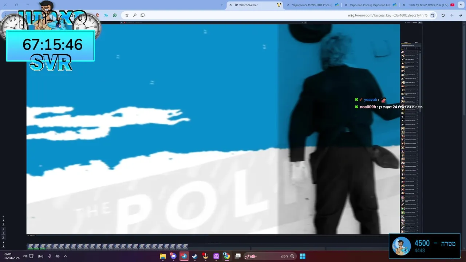Click the taskbar search box labeled חפש

click(x=270, y=256)
